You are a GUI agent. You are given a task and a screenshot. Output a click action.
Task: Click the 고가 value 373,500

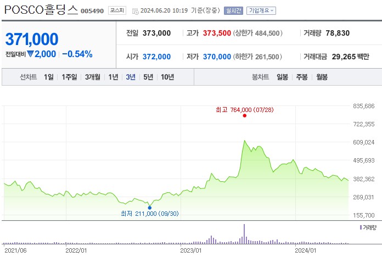[x=217, y=33]
